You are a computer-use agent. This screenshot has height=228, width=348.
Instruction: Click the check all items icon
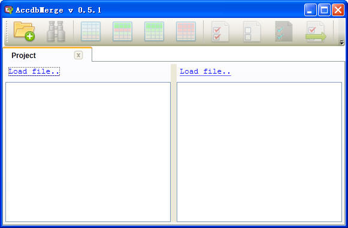coord(220,31)
